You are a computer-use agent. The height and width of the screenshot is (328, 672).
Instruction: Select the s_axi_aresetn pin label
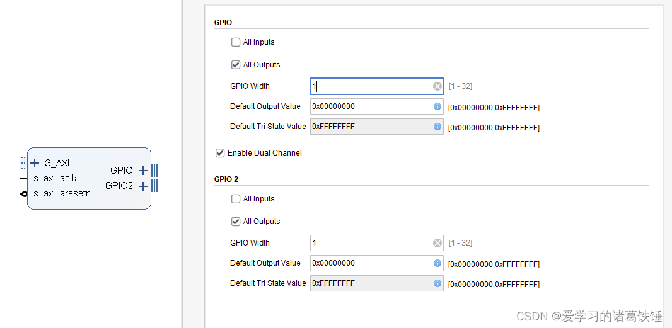coord(62,193)
